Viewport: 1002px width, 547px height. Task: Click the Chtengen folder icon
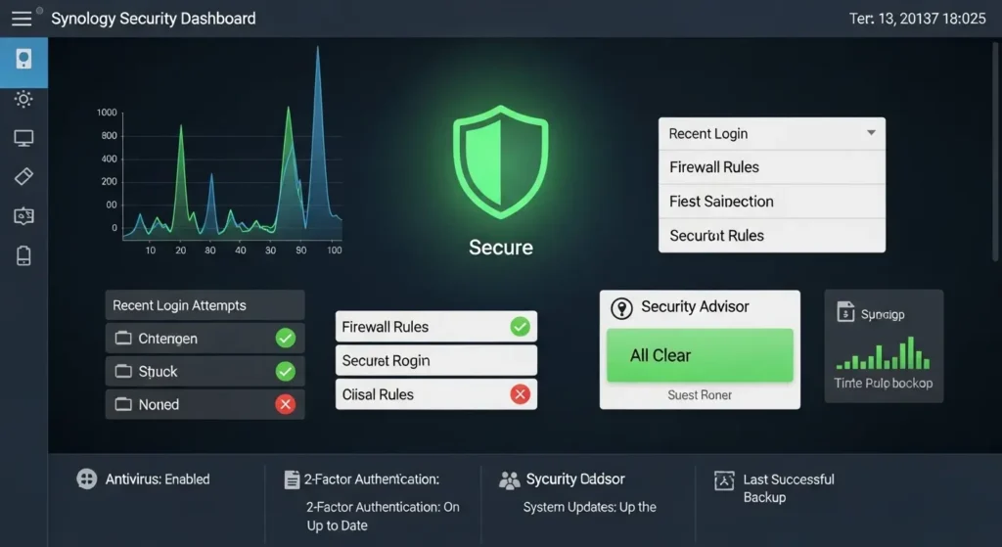click(122, 338)
